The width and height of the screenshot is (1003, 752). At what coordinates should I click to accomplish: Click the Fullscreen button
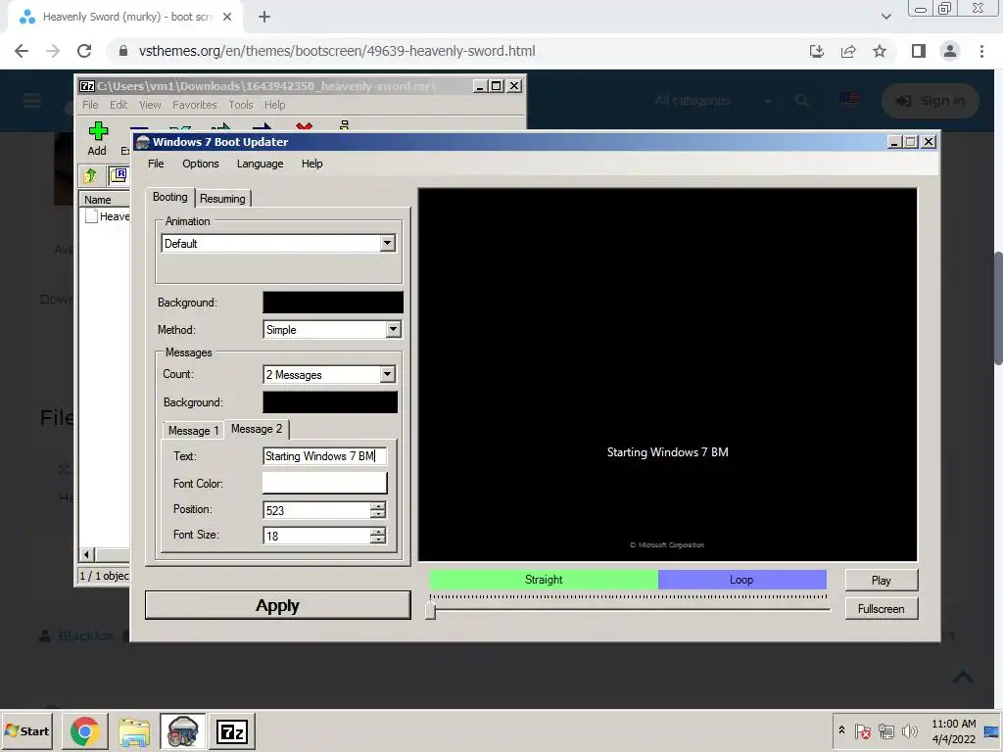[x=881, y=609]
